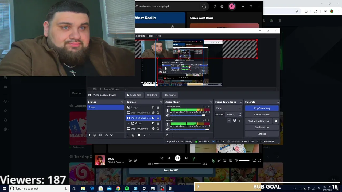
Task: Open Spotify lyrics microphone icon
Action: [219, 161]
